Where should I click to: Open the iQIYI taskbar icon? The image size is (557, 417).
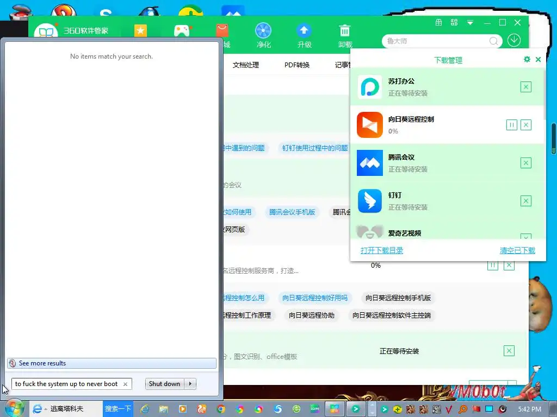click(315, 409)
